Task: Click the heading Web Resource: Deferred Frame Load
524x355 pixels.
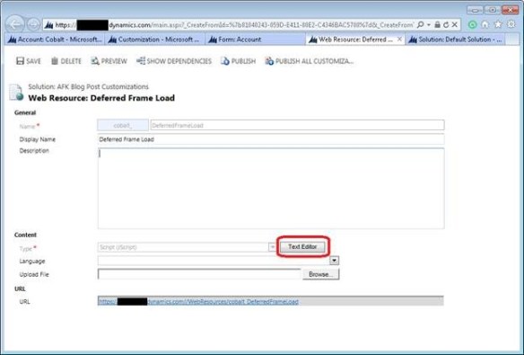Action: point(101,98)
